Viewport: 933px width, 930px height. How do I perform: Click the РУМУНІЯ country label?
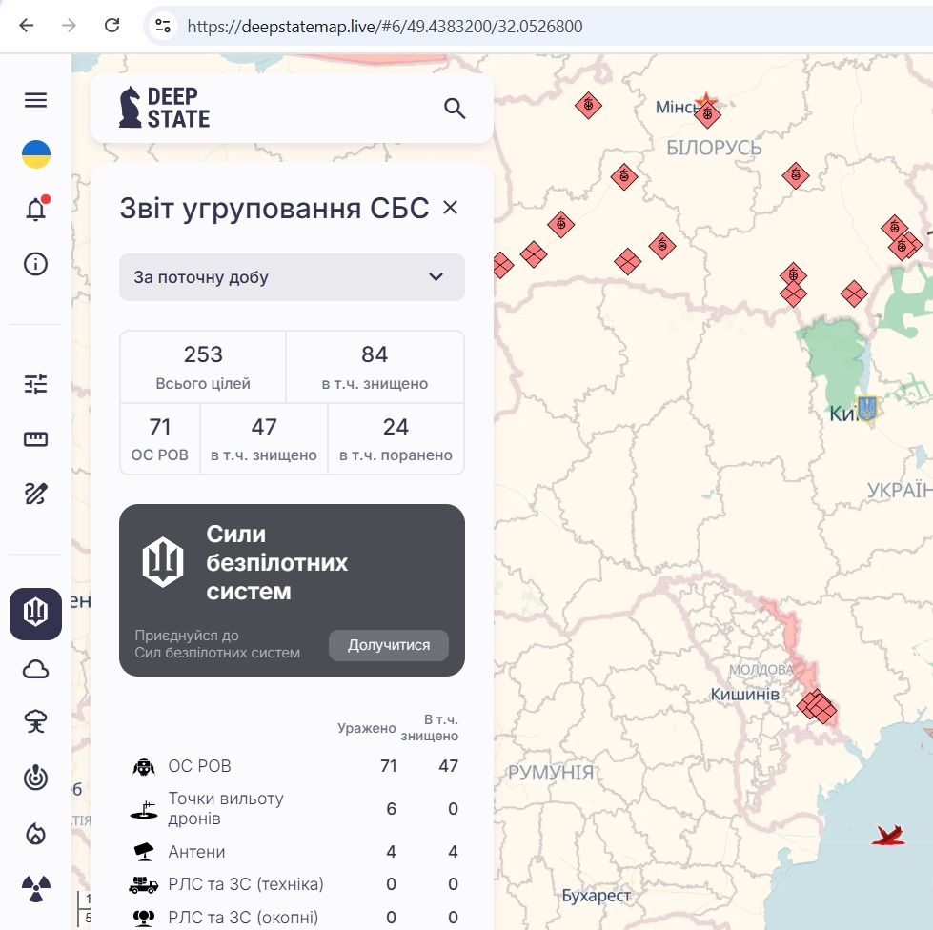[551, 773]
